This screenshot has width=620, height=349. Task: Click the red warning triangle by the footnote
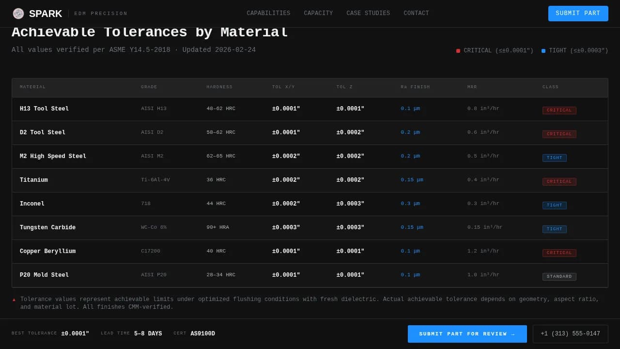tap(14, 300)
